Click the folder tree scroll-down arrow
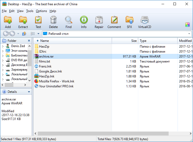Viewport: 193px width, 142px height. click(29, 81)
